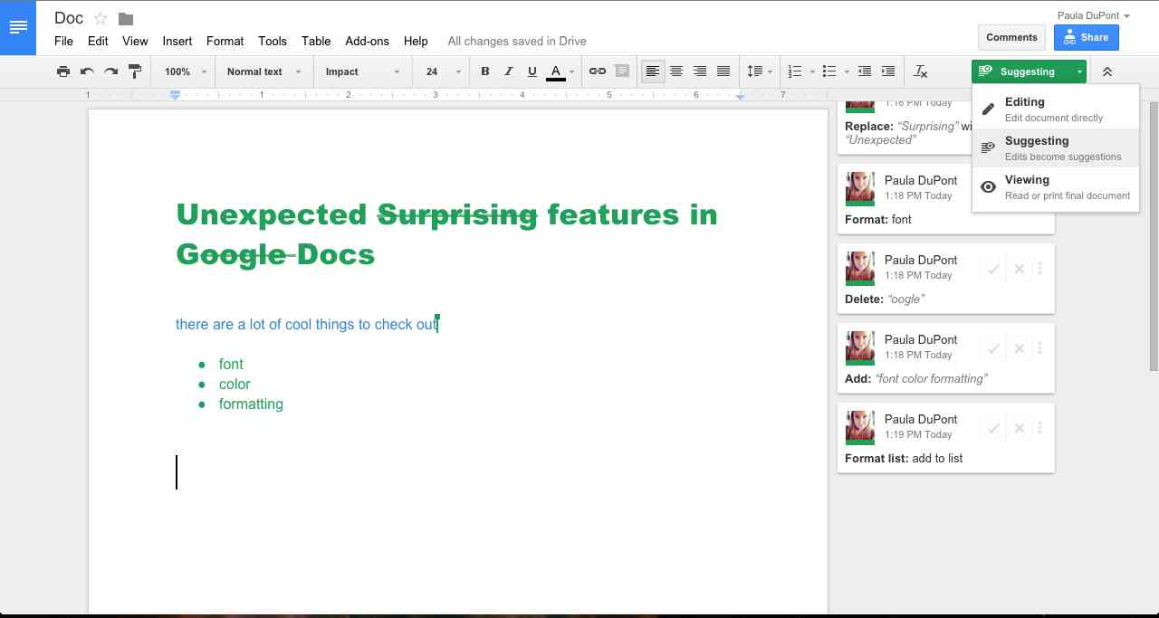Click the All changes saved in Drive text
Image resolution: width=1159 pixels, height=618 pixels.
point(517,41)
